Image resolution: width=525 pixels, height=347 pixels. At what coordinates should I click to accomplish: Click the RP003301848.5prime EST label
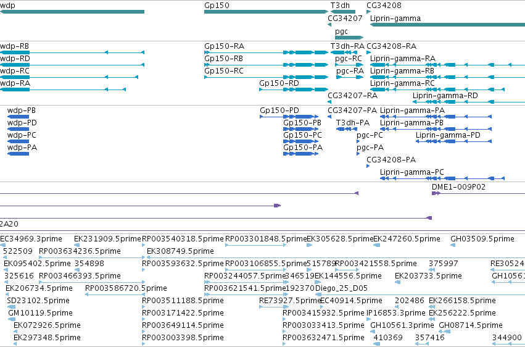pyautogui.click(x=266, y=239)
